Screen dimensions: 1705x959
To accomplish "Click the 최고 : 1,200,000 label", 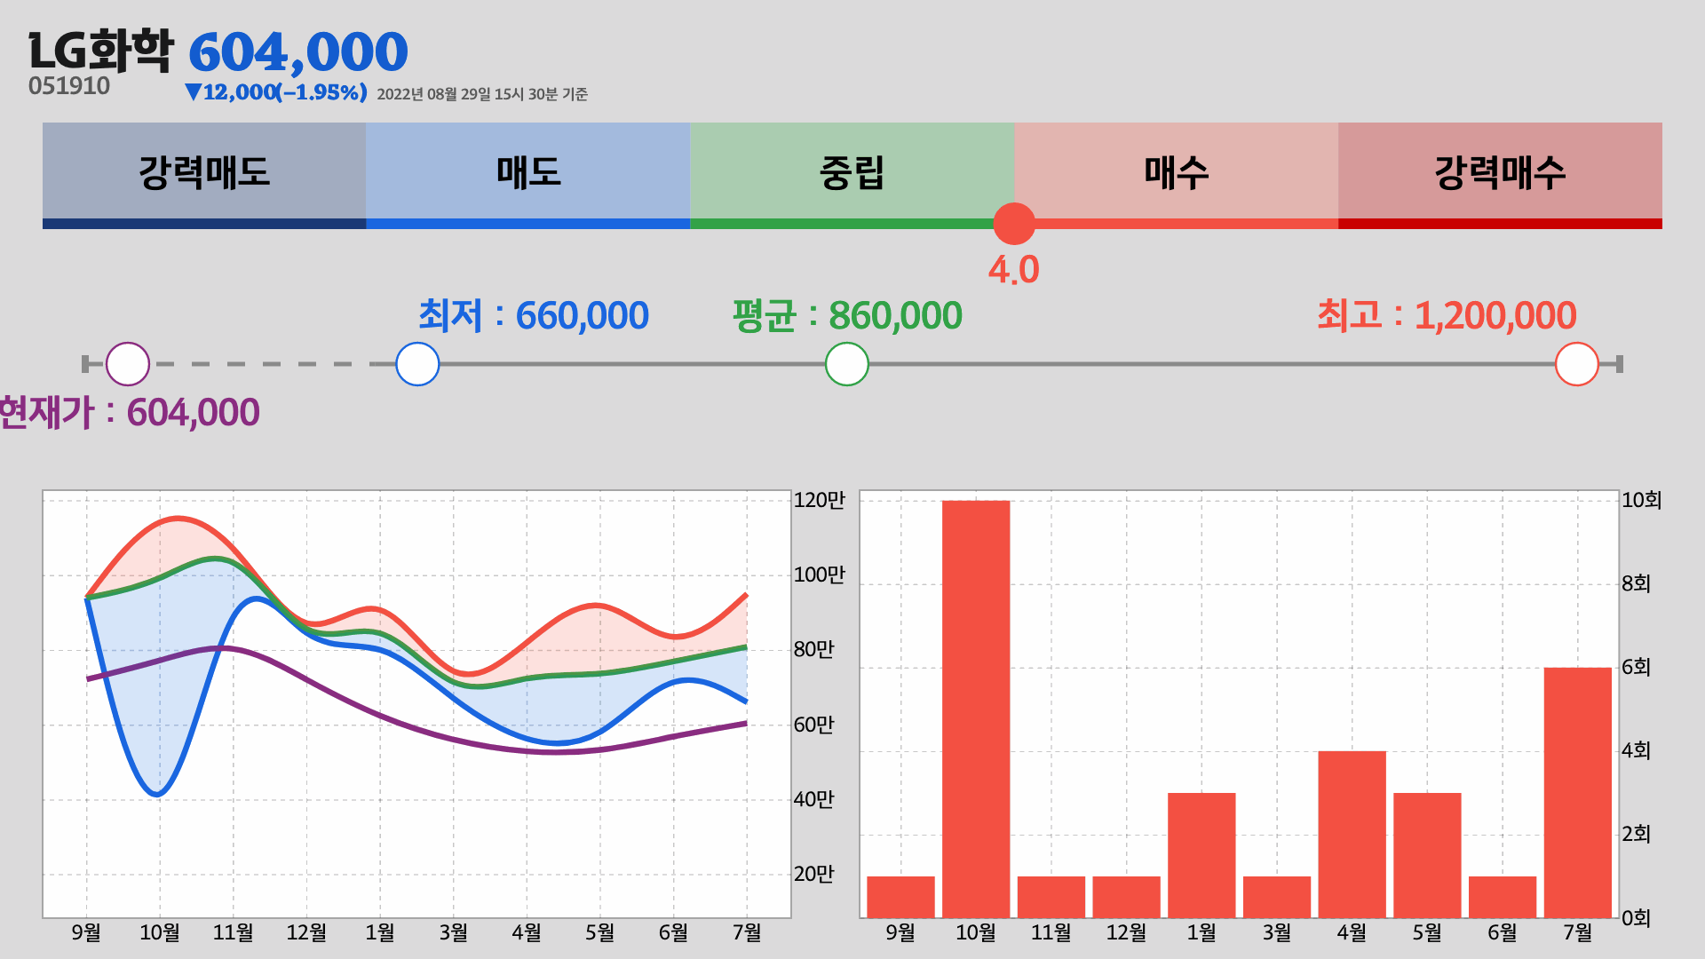I will coord(1447,315).
